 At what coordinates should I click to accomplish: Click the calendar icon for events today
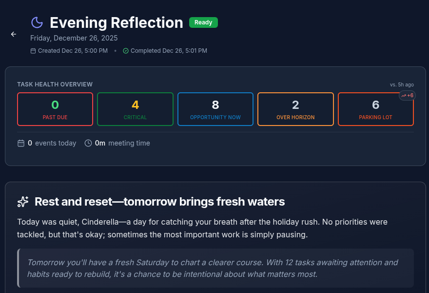[20, 143]
